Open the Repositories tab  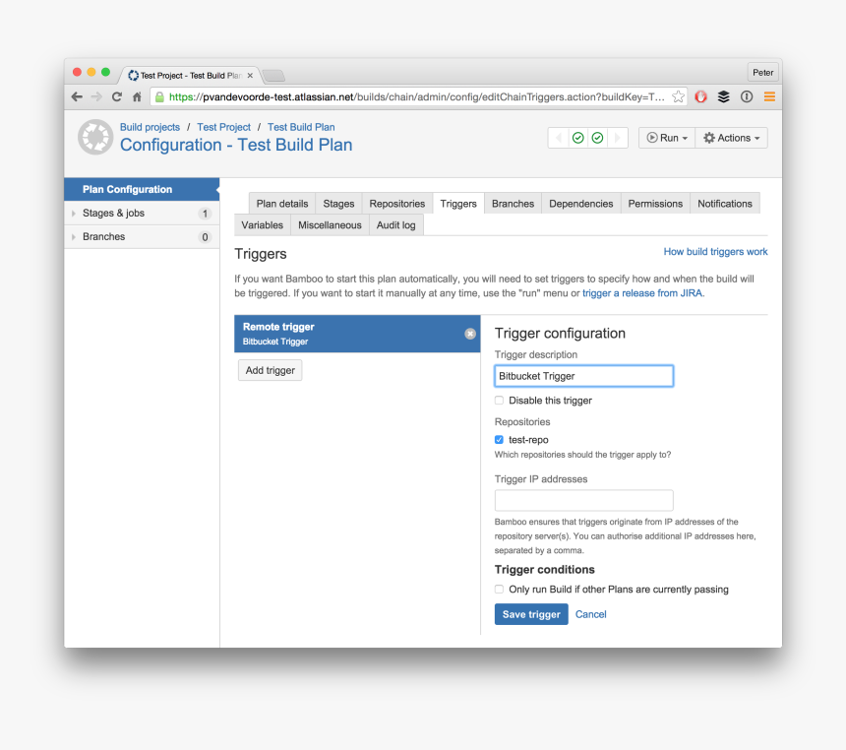tap(397, 204)
